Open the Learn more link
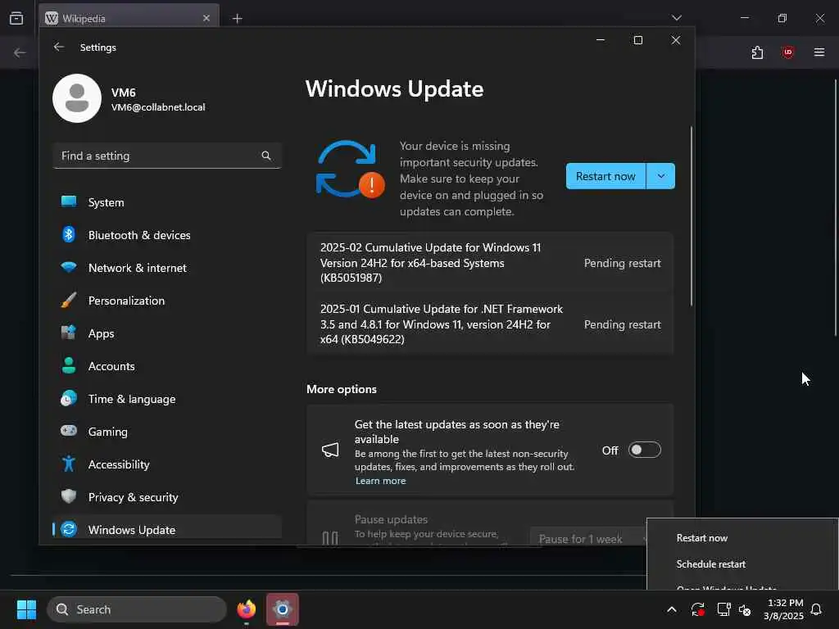839x629 pixels. (380, 481)
